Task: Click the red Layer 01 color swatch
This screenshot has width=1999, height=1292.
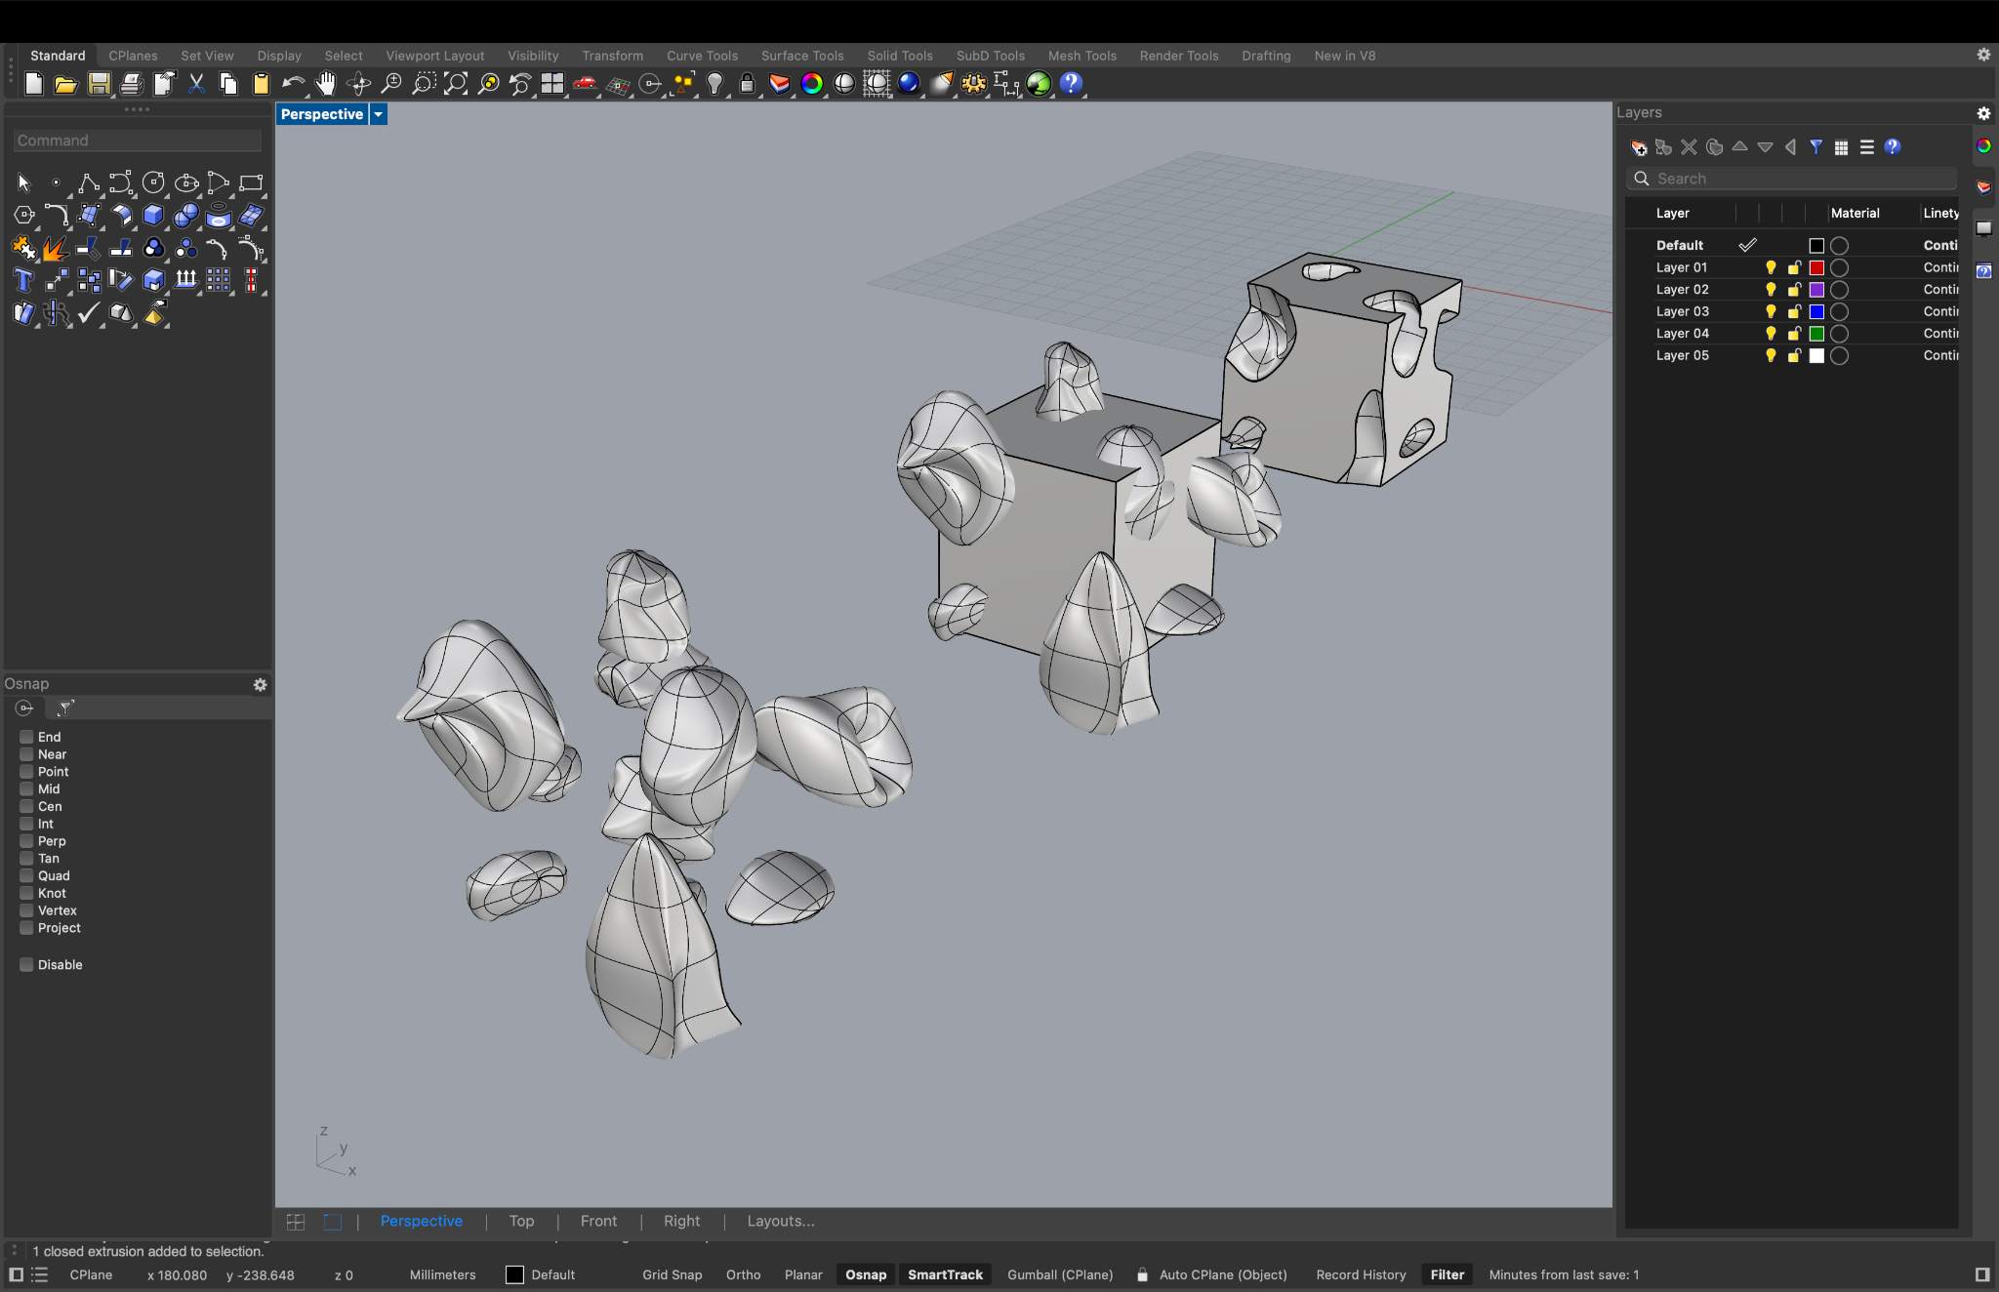Action: [1816, 267]
